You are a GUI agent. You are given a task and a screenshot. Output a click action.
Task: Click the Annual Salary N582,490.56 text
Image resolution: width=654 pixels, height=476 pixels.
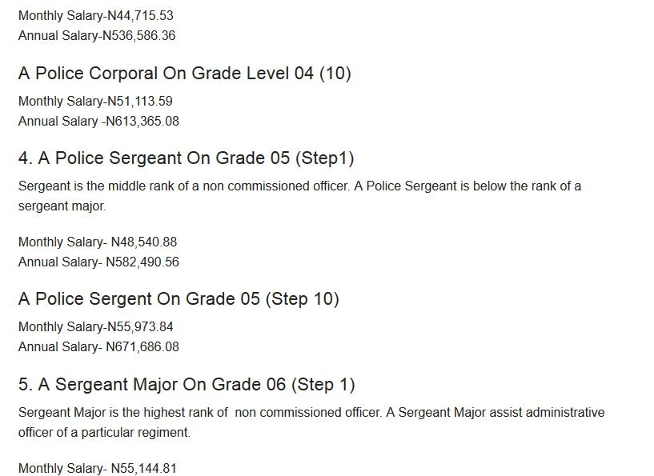[x=98, y=262]
